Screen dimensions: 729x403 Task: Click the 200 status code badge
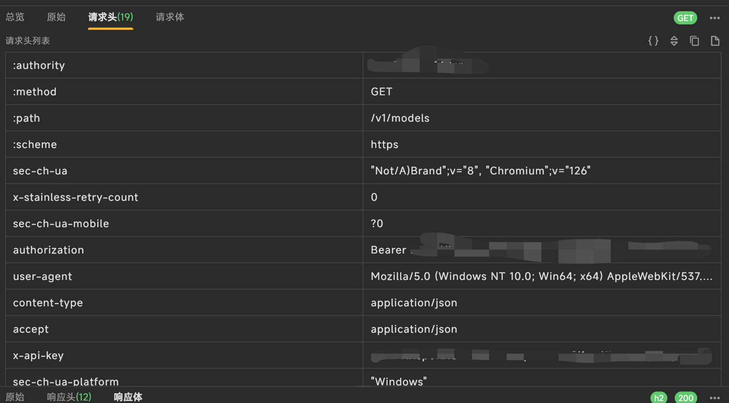[x=686, y=398]
